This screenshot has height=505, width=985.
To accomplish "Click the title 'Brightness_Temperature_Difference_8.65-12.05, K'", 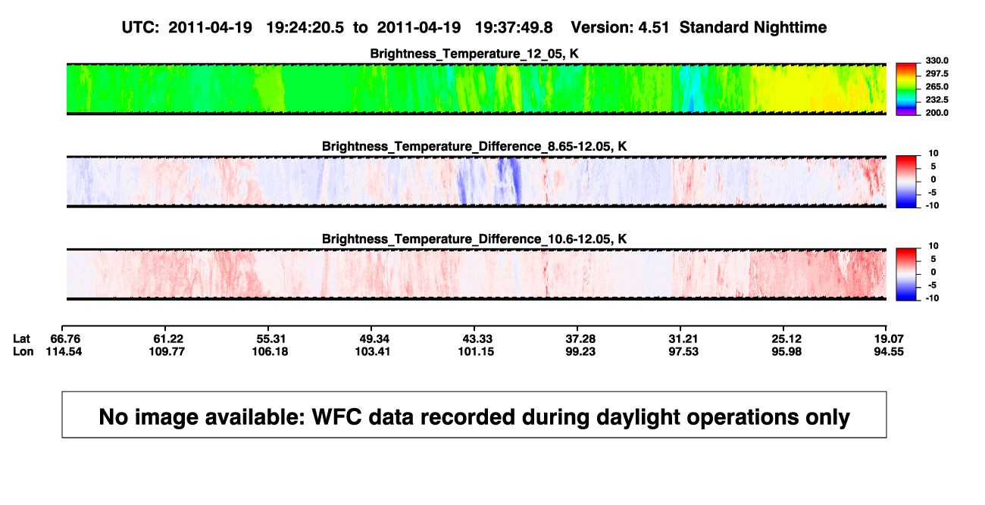I will click(x=474, y=146).
